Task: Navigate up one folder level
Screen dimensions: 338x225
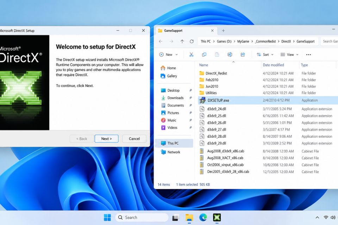Action: (182, 41)
